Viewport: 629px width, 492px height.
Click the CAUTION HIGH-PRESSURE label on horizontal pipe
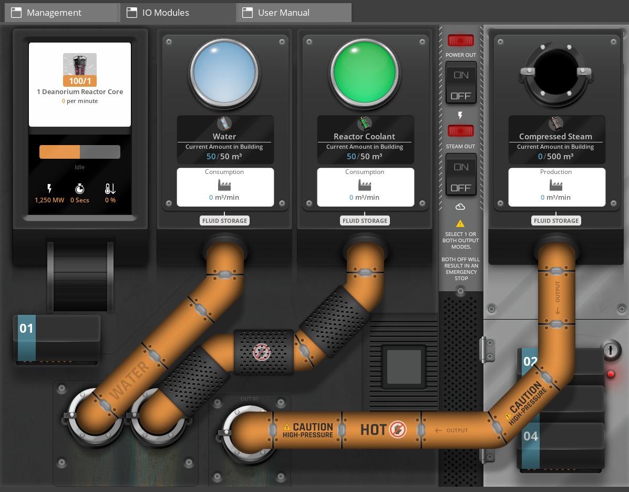[x=308, y=430]
